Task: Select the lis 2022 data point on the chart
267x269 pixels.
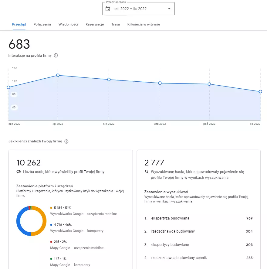Action: (x=260, y=91)
